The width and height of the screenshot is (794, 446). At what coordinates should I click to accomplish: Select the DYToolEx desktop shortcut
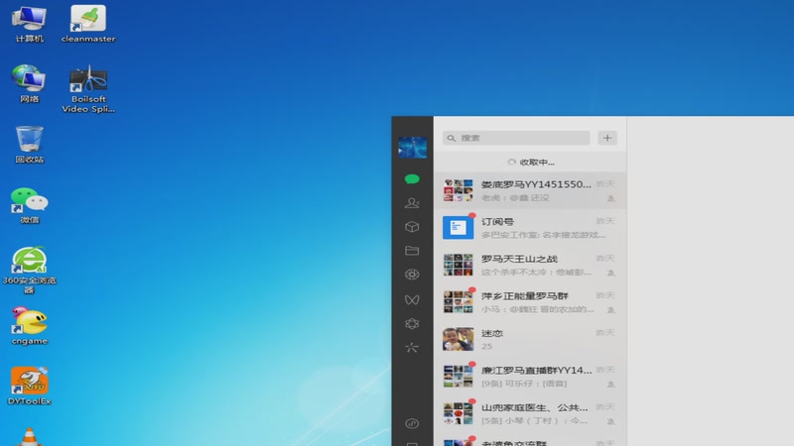pos(29,387)
